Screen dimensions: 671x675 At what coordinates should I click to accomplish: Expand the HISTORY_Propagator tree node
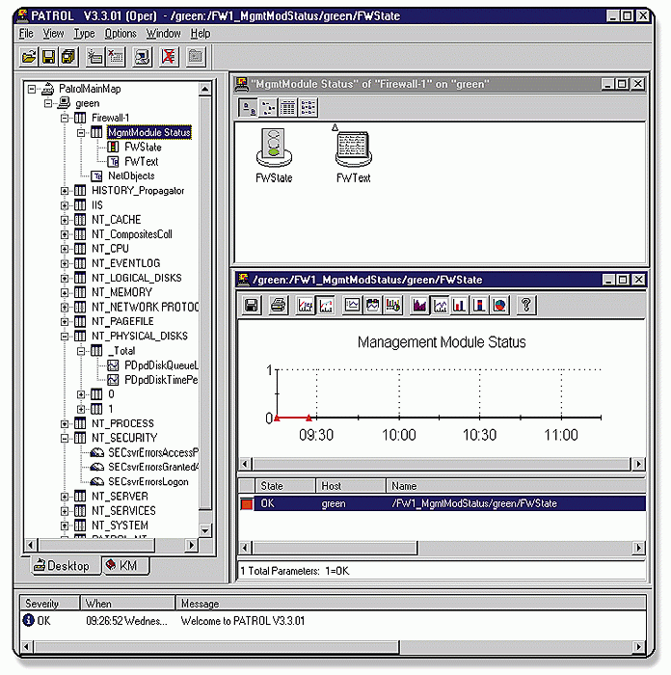coord(65,191)
